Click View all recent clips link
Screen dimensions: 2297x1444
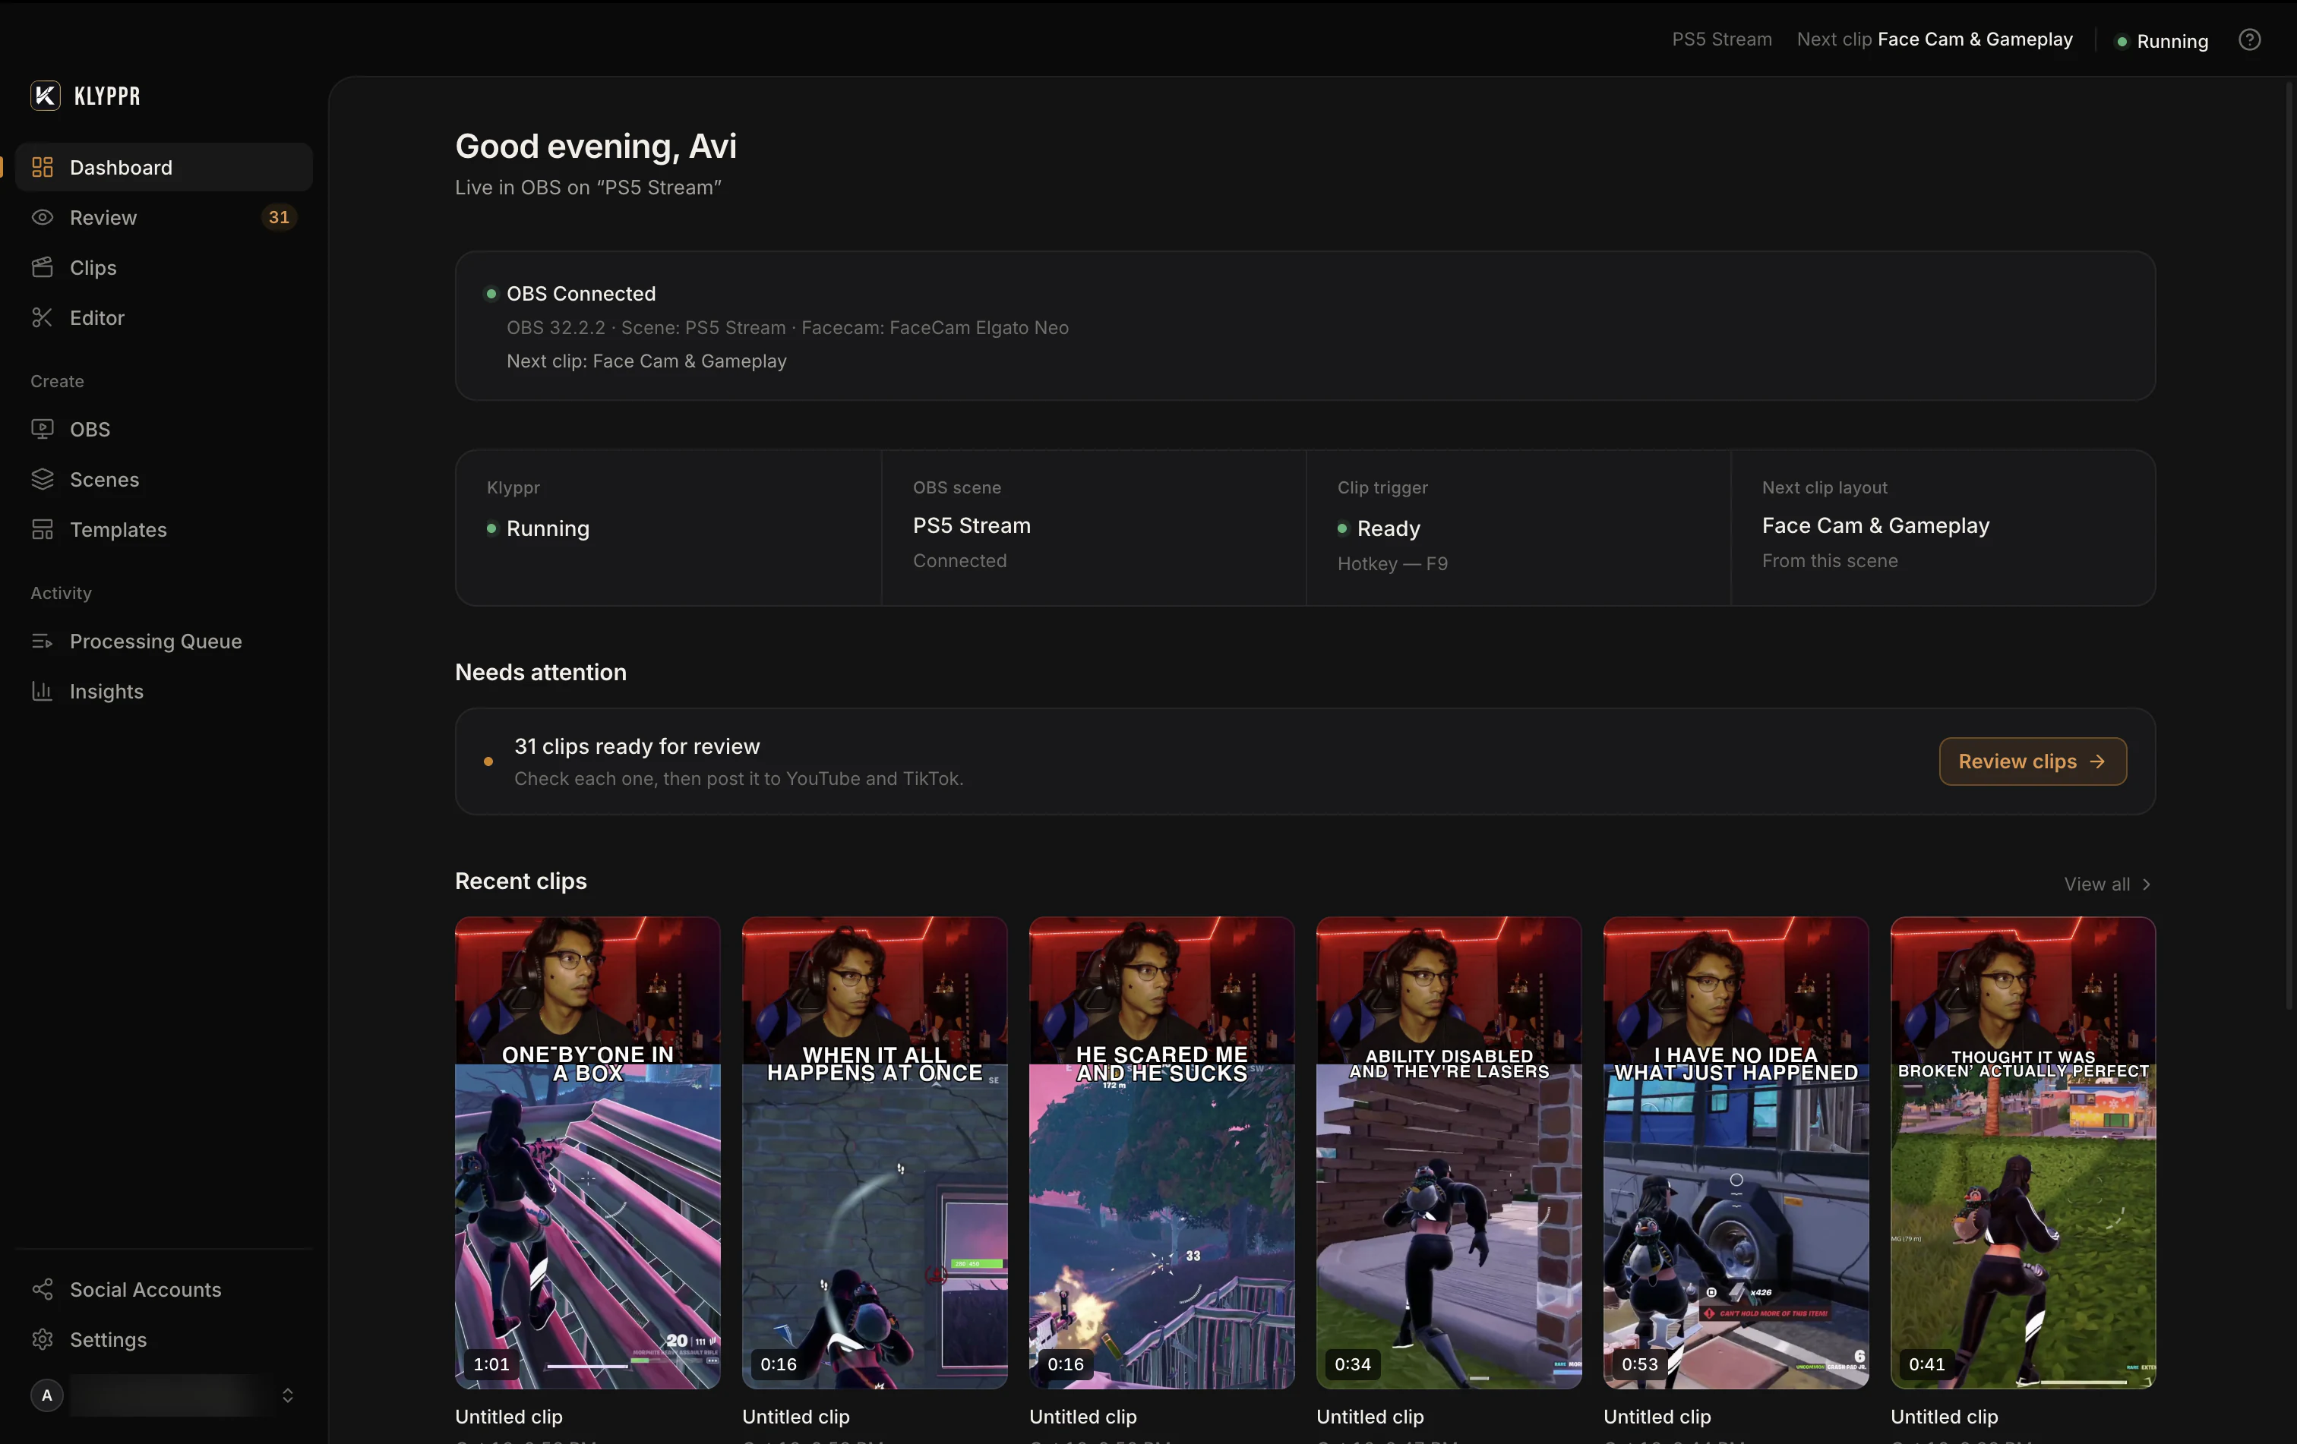[x=2107, y=884]
